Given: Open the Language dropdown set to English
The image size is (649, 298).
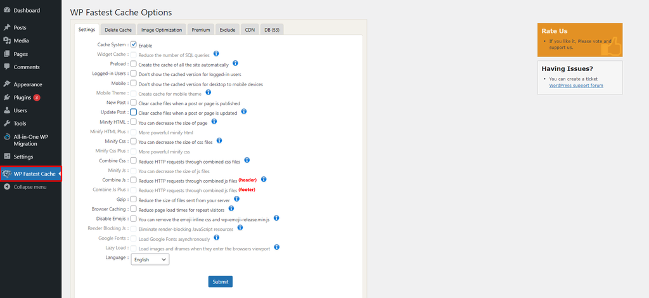Looking at the screenshot, I should pyautogui.click(x=150, y=259).
